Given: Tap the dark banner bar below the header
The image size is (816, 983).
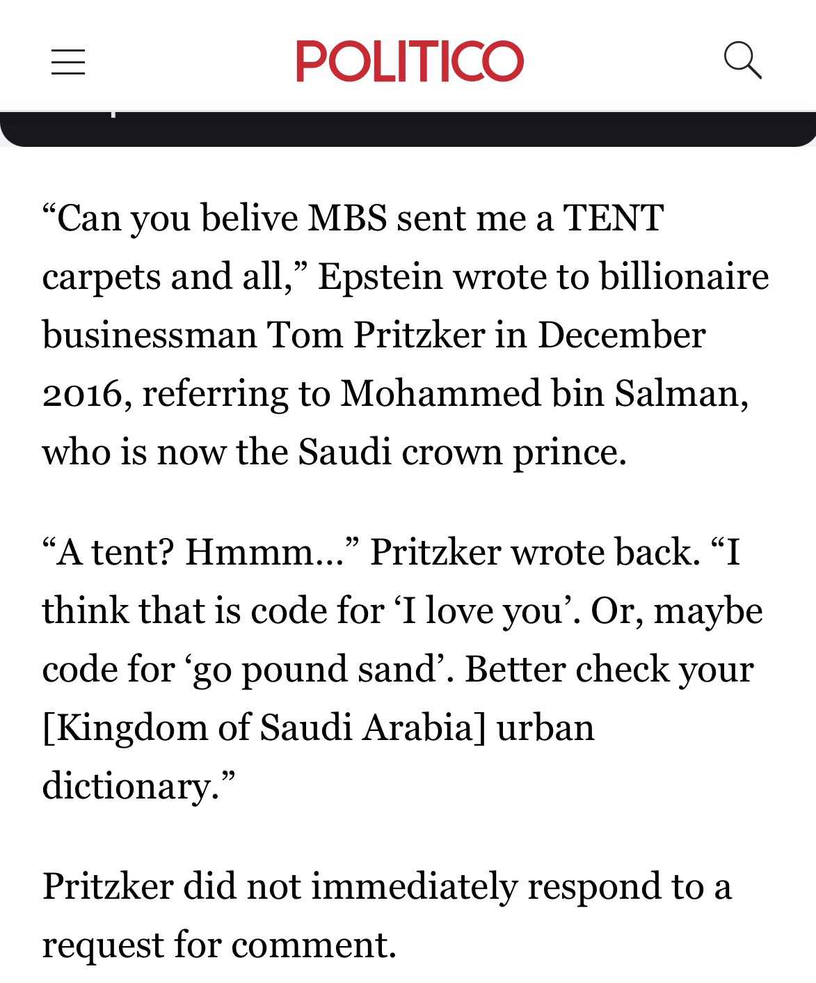Looking at the screenshot, I should pyautogui.click(x=408, y=129).
